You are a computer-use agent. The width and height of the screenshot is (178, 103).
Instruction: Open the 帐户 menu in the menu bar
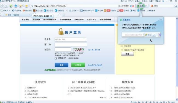pos(124,1)
